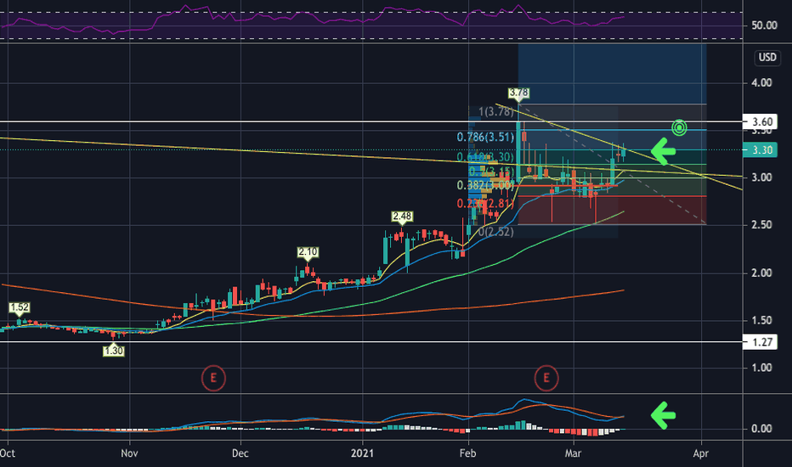Image resolution: width=792 pixels, height=467 pixels.
Task: Select the 0.786(3.51) Fibonacci level label
Action: coord(485,138)
